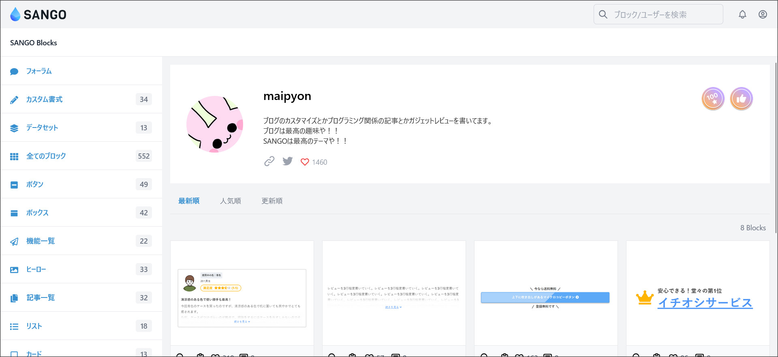Click the SANGO Blocks heading link

click(34, 43)
